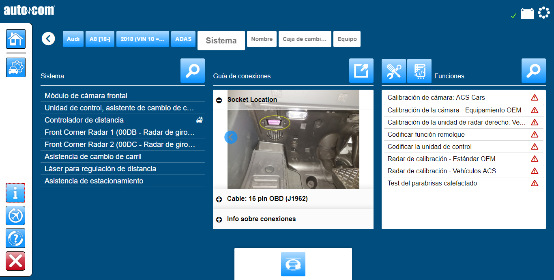Click warning triangle beside Test del parabrisas calefactado

point(535,183)
